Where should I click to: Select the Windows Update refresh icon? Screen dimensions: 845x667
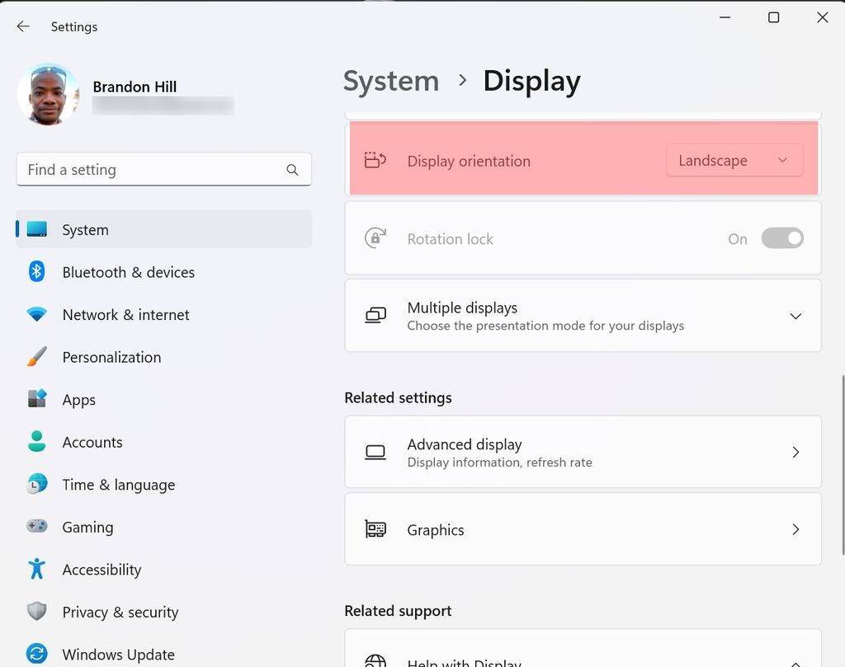(37, 654)
